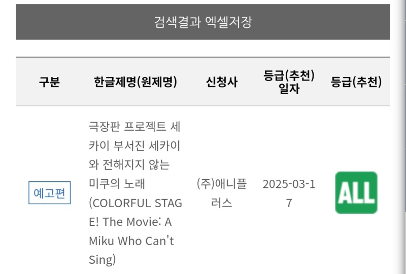
Task: Open the 극장판 프로젝트 세카이 title link
Action: point(135,127)
